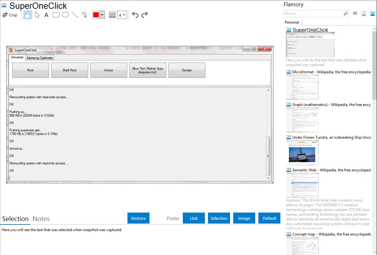Click the Universal tab in SuperOneClick
This screenshot has height=255, width=377.
point(17,58)
